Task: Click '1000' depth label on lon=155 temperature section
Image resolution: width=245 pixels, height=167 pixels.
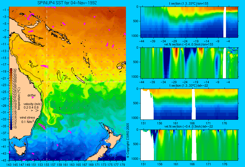Action: coord(135,36)
